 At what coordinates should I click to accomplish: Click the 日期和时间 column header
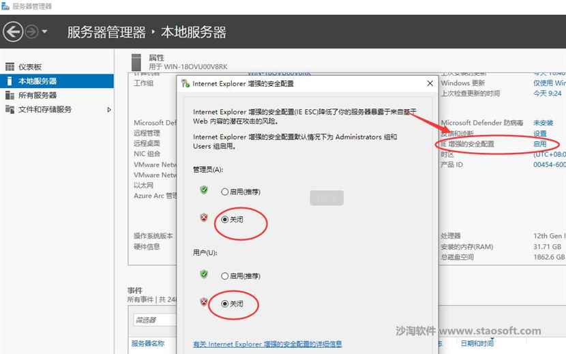point(477,343)
